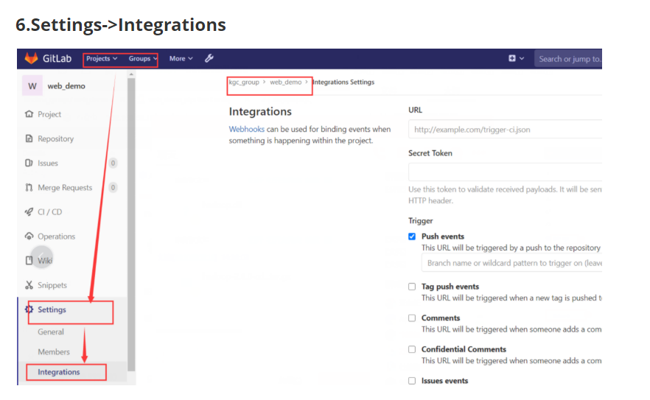Screen dimensions: 650x400
Task: Go to kgc_group breadcrumb link
Action: 244,82
